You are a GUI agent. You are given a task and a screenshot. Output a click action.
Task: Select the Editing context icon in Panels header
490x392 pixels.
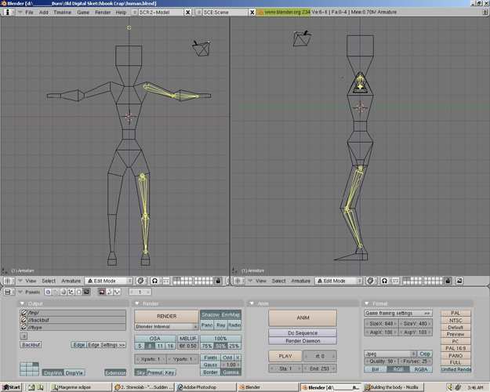coord(78,292)
